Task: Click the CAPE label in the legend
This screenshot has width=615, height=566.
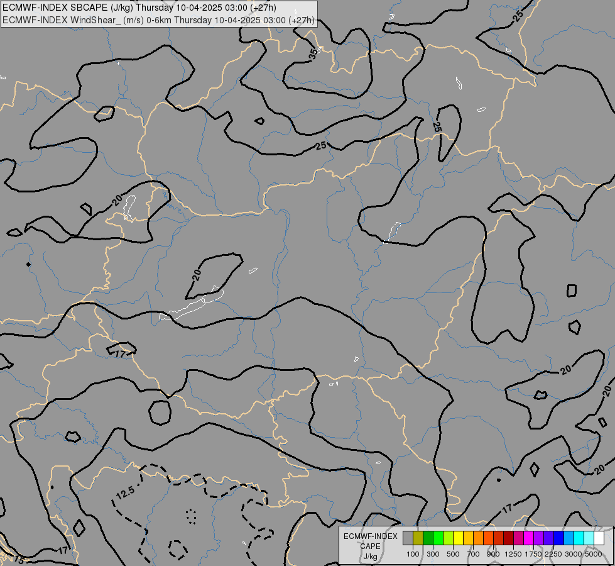Action: [x=370, y=547]
